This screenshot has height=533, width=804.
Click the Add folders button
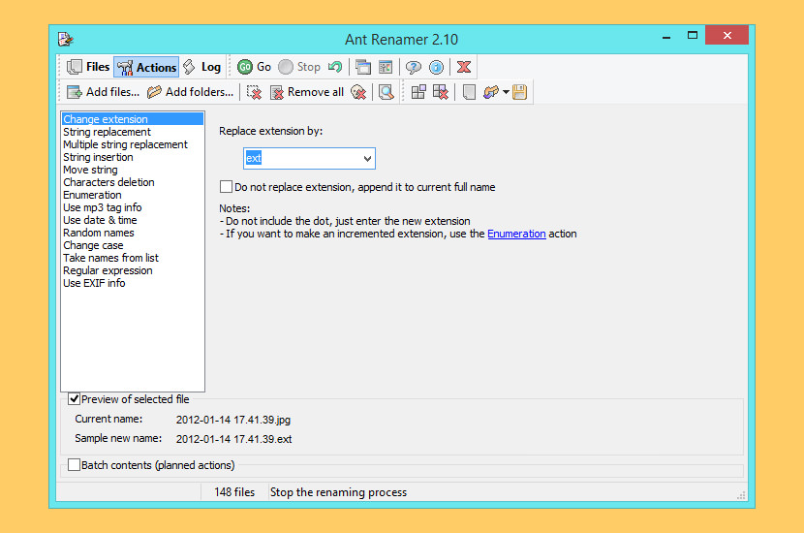(190, 92)
